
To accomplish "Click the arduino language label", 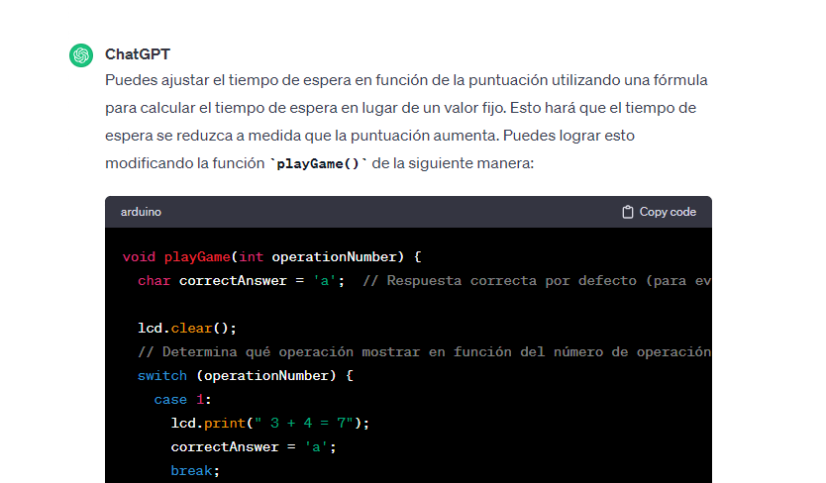I will [x=141, y=212].
